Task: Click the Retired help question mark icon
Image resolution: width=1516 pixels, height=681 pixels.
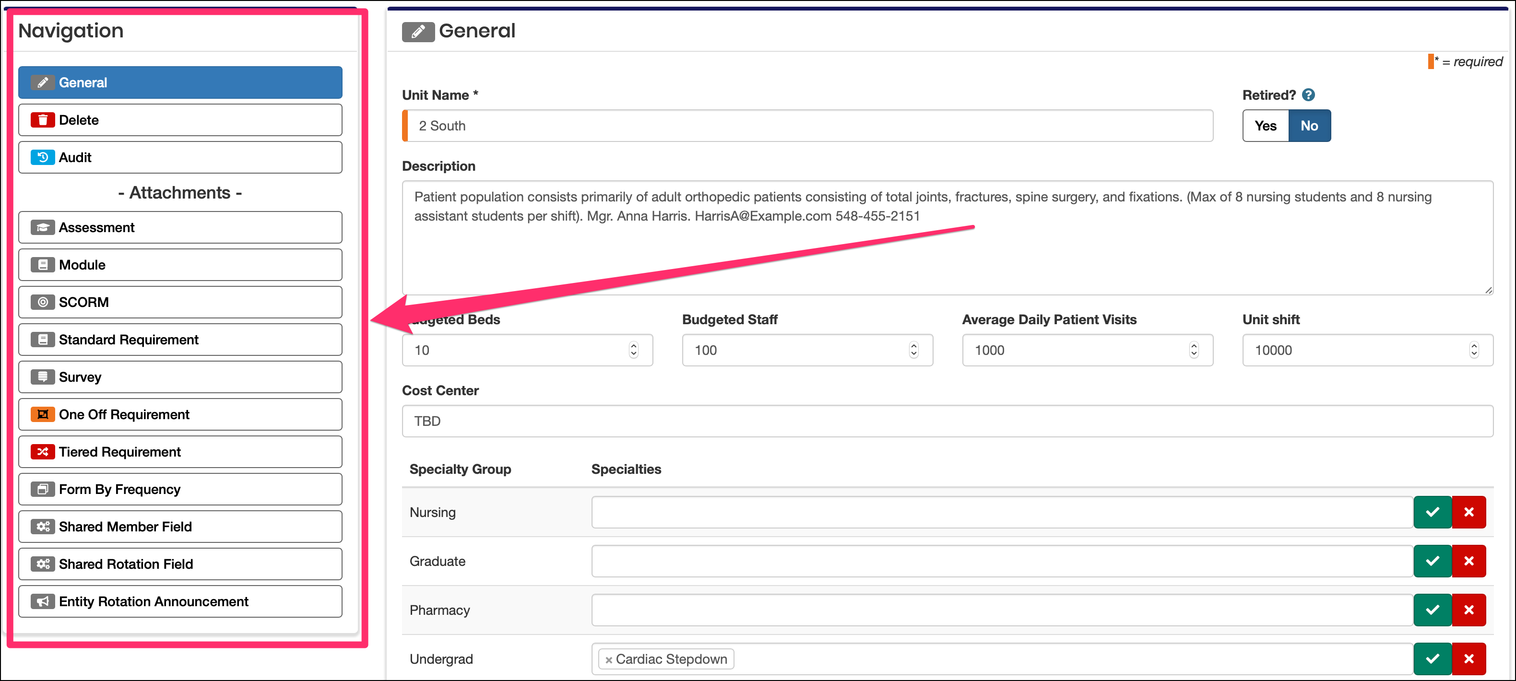Action: point(1308,94)
